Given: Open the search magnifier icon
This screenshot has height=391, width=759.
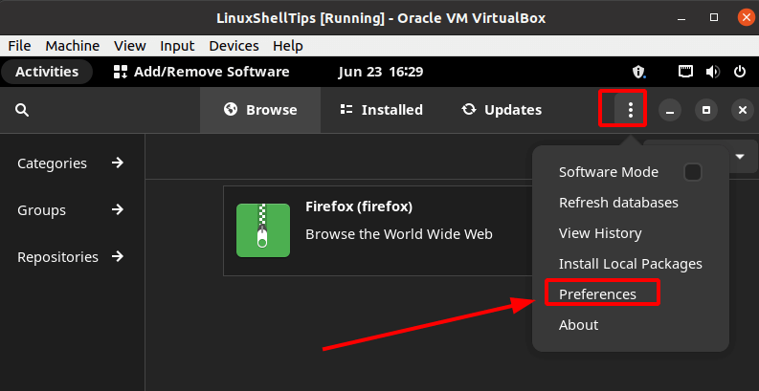Looking at the screenshot, I should (22, 110).
